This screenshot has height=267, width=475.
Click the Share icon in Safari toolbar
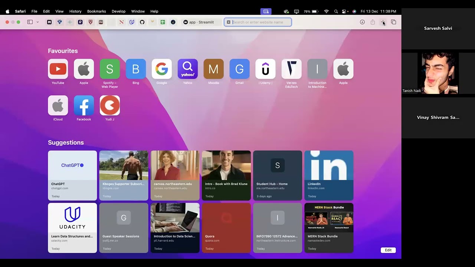pyautogui.click(x=373, y=22)
